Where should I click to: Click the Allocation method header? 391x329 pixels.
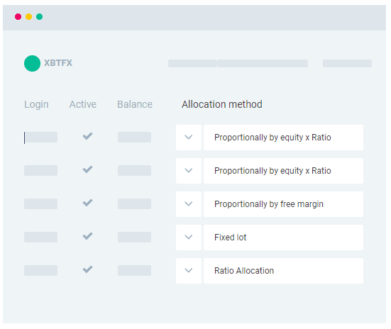pyautogui.click(x=222, y=104)
